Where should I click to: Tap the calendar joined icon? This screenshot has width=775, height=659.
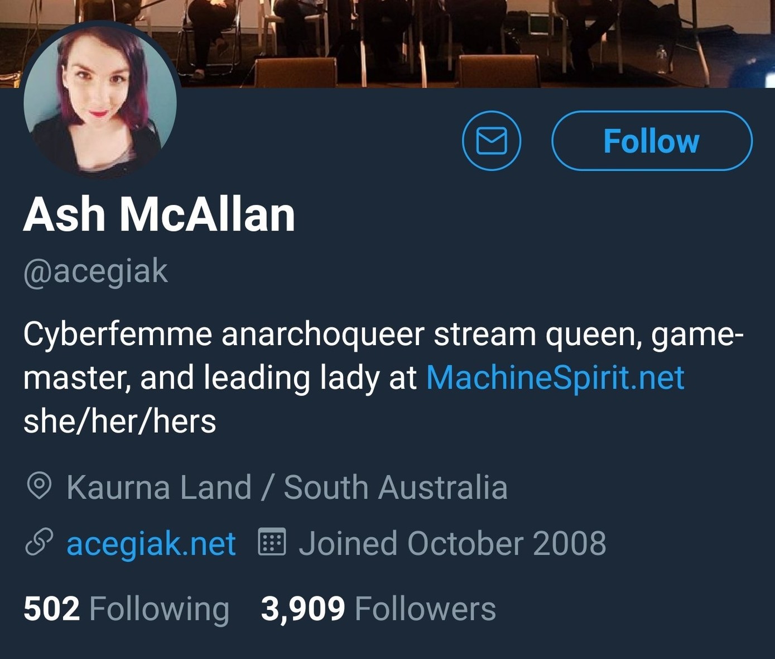[x=272, y=542]
